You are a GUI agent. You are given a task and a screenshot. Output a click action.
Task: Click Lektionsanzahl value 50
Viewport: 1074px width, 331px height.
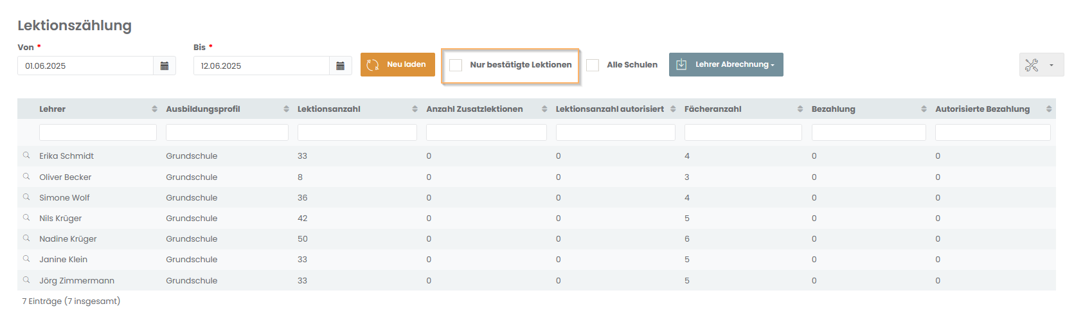pyautogui.click(x=303, y=239)
